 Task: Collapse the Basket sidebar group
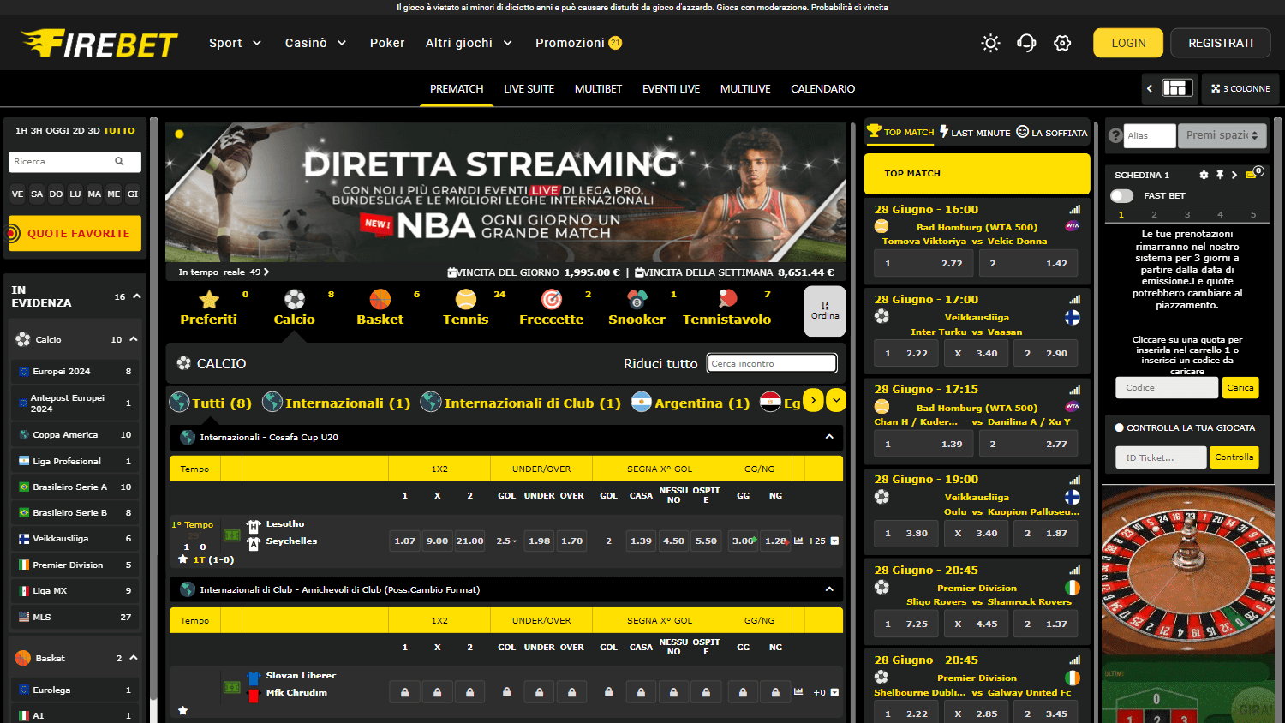coord(134,658)
